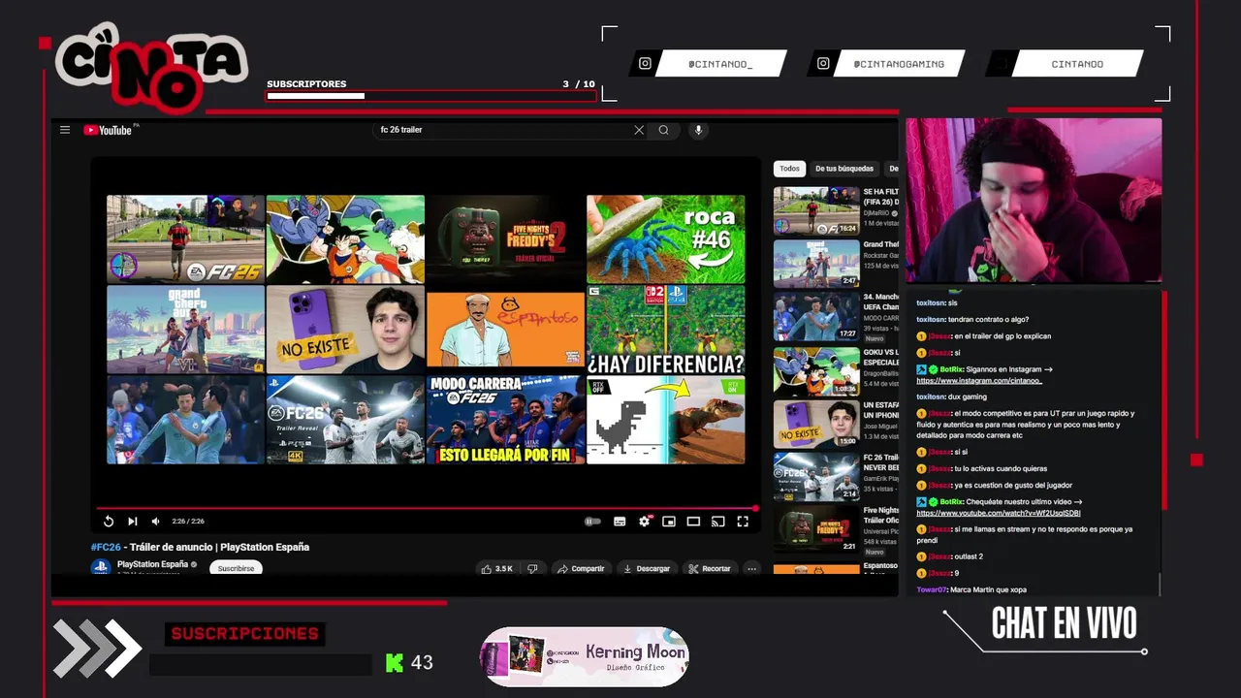Viewport: 1241px width, 698px height.
Task: Click the Instagram icon beside @CINTANOGAMING
Action: coord(823,64)
